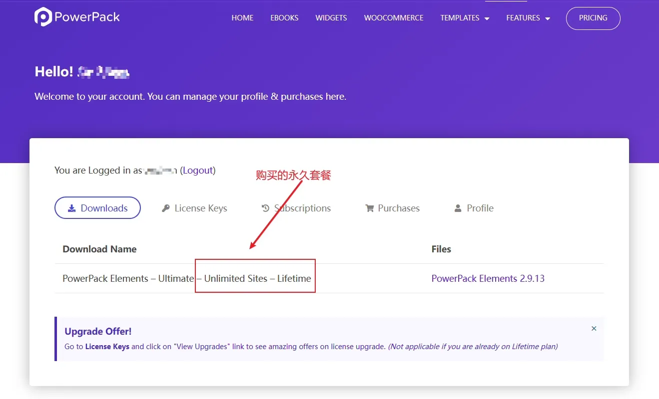Click the welcome message text
The image size is (659, 399).
[x=190, y=96]
